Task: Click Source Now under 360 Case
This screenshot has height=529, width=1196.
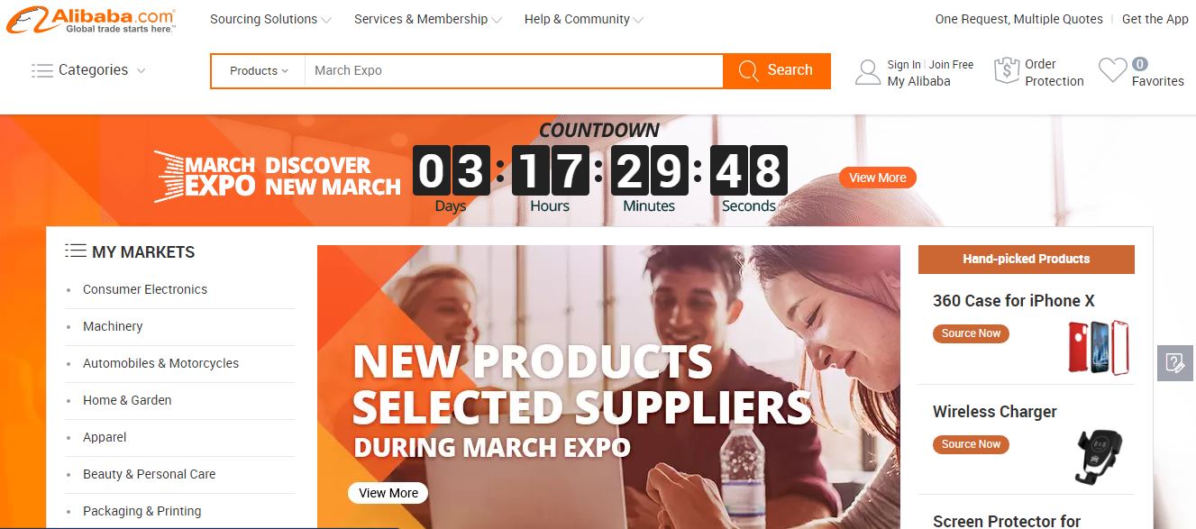Action: click(x=971, y=333)
